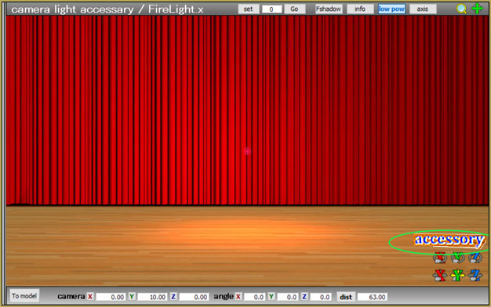Click the set button
The height and width of the screenshot is (307, 491).
point(249,9)
